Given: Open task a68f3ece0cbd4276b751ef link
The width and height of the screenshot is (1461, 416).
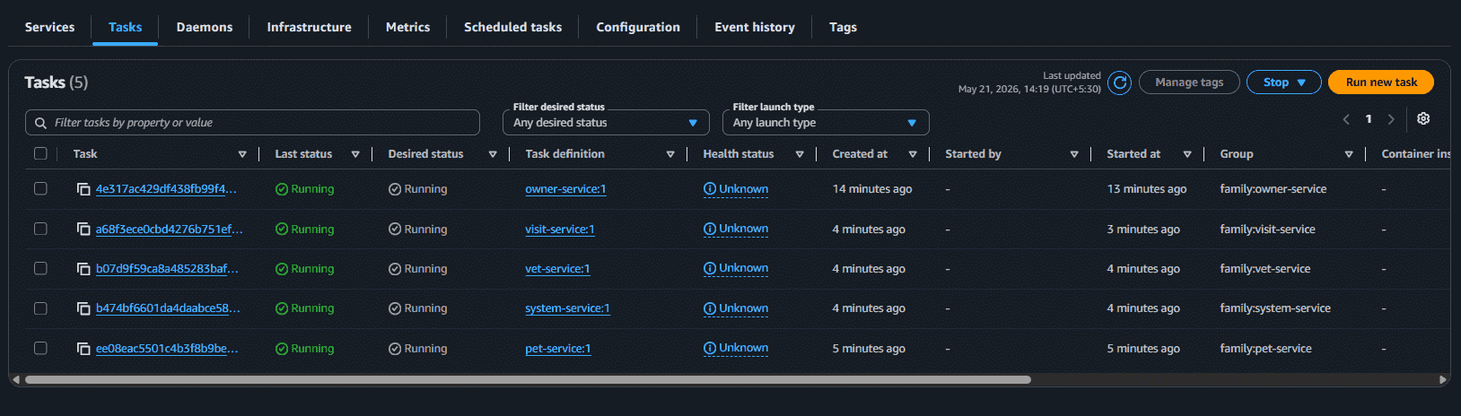Looking at the screenshot, I should coord(170,230).
